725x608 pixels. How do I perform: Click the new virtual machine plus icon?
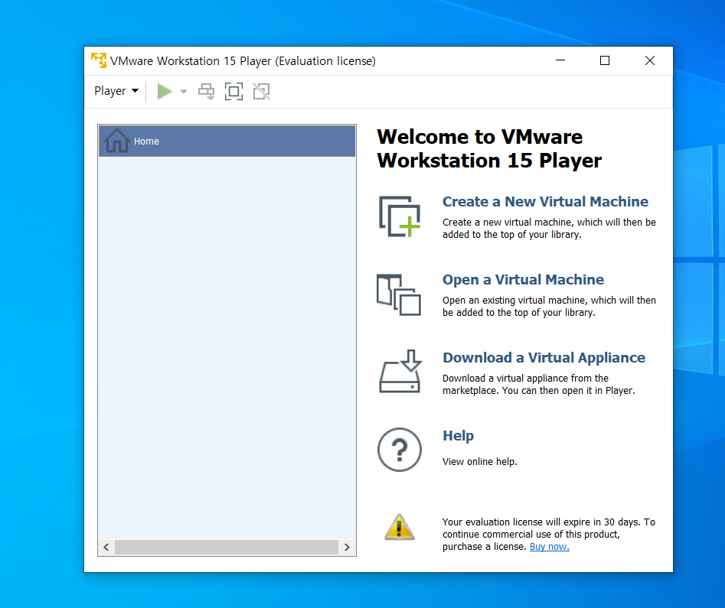400,216
